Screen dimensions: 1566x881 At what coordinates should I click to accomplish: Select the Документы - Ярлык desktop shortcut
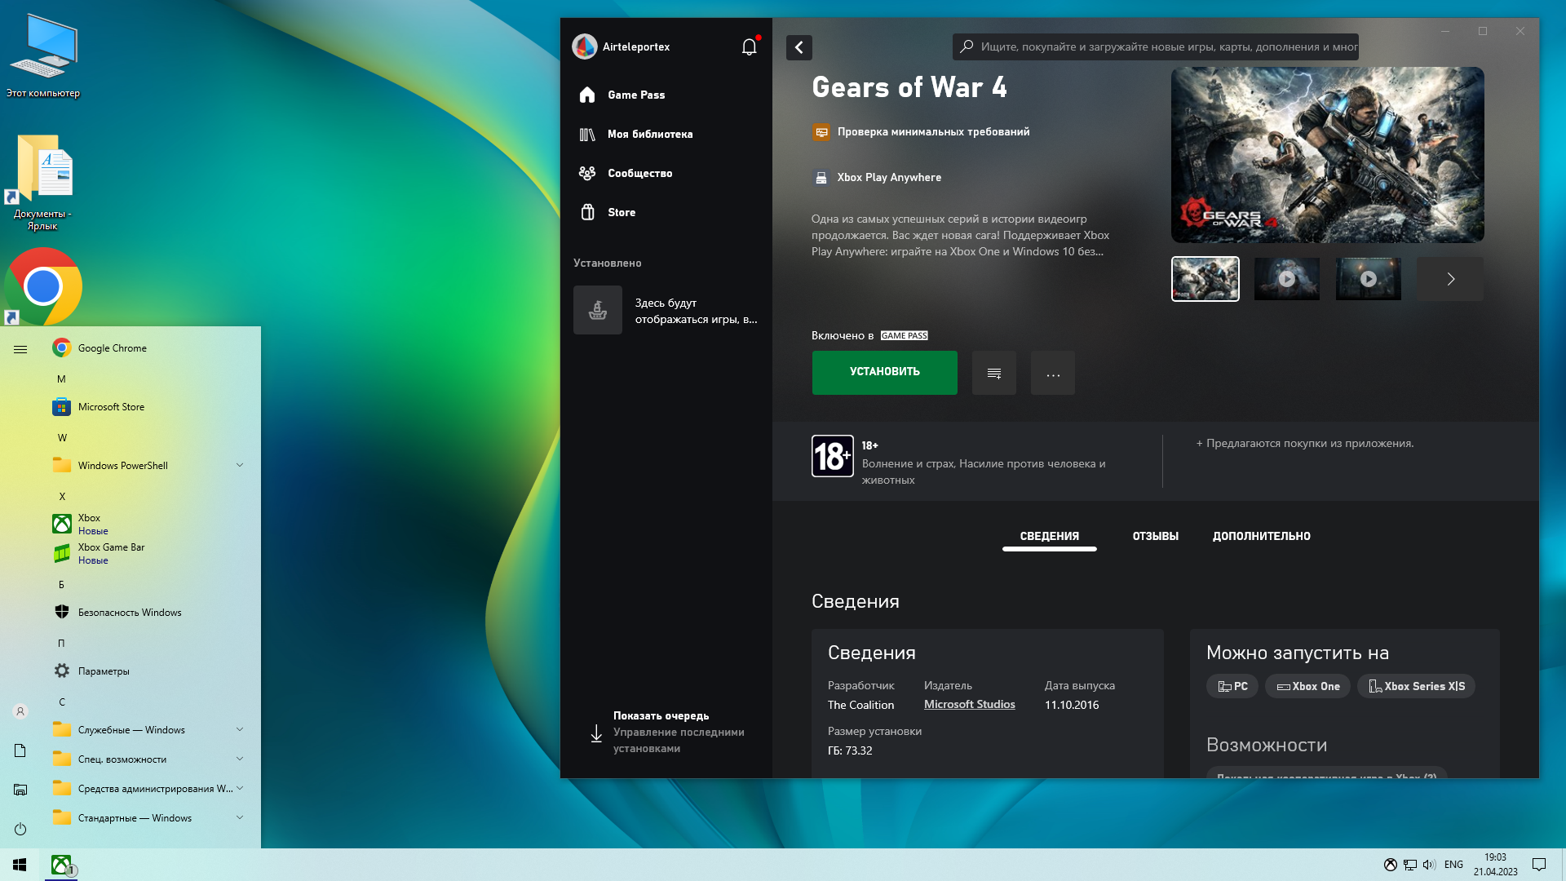[x=43, y=183]
